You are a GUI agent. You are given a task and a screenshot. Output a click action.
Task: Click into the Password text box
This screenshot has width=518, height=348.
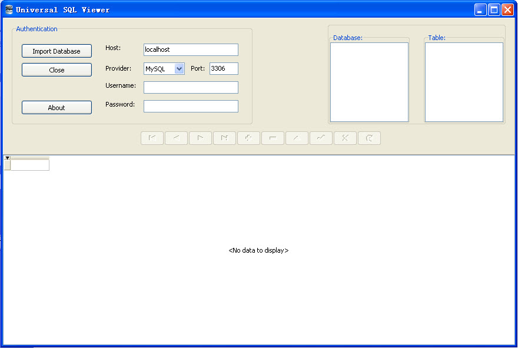191,107
